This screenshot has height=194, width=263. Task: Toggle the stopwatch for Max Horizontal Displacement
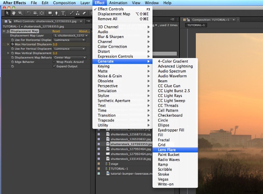click(12, 44)
